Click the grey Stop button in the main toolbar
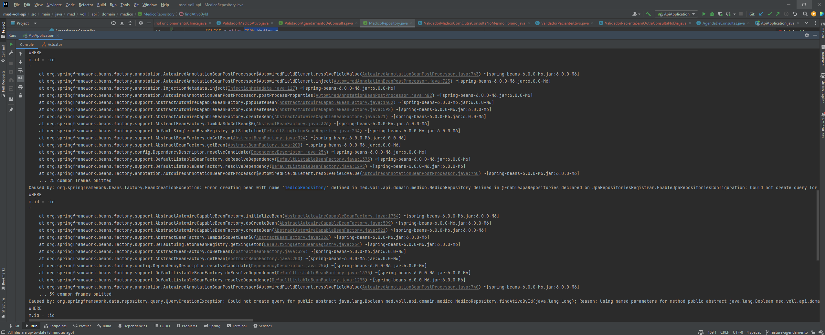825x335 pixels. click(741, 14)
